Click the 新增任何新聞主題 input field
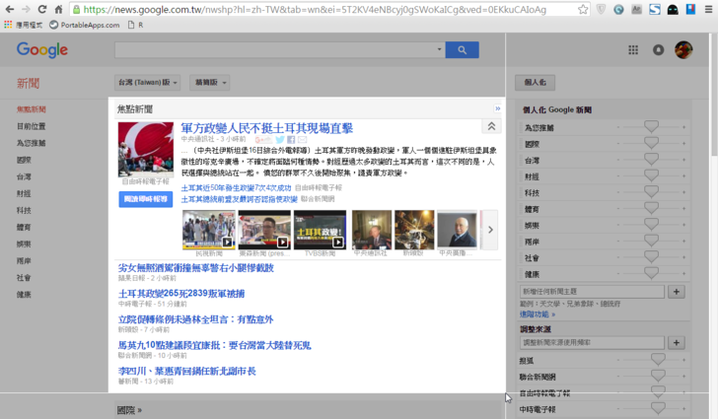Viewport: 718px width, 419px height. tap(592, 292)
